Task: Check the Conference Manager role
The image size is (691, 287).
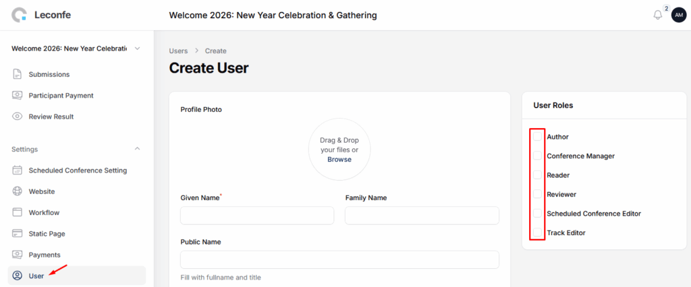Action: pyautogui.click(x=537, y=156)
